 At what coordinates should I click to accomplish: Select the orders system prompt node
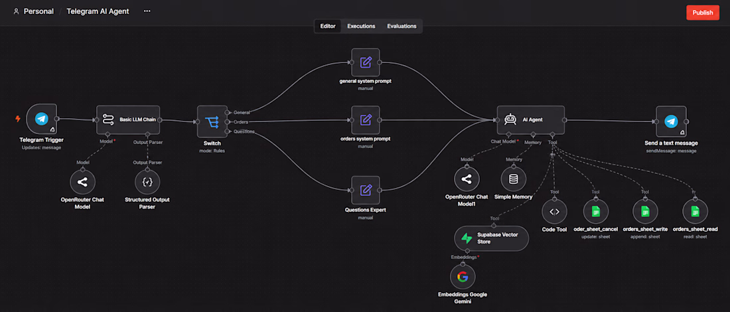click(x=366, y=120)
